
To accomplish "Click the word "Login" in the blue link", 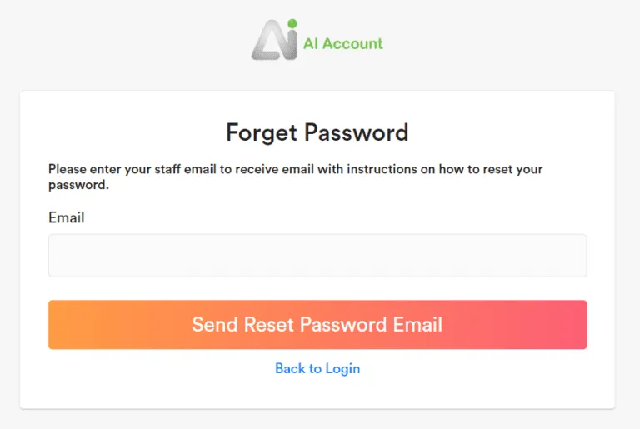I will tap(342, 368).
